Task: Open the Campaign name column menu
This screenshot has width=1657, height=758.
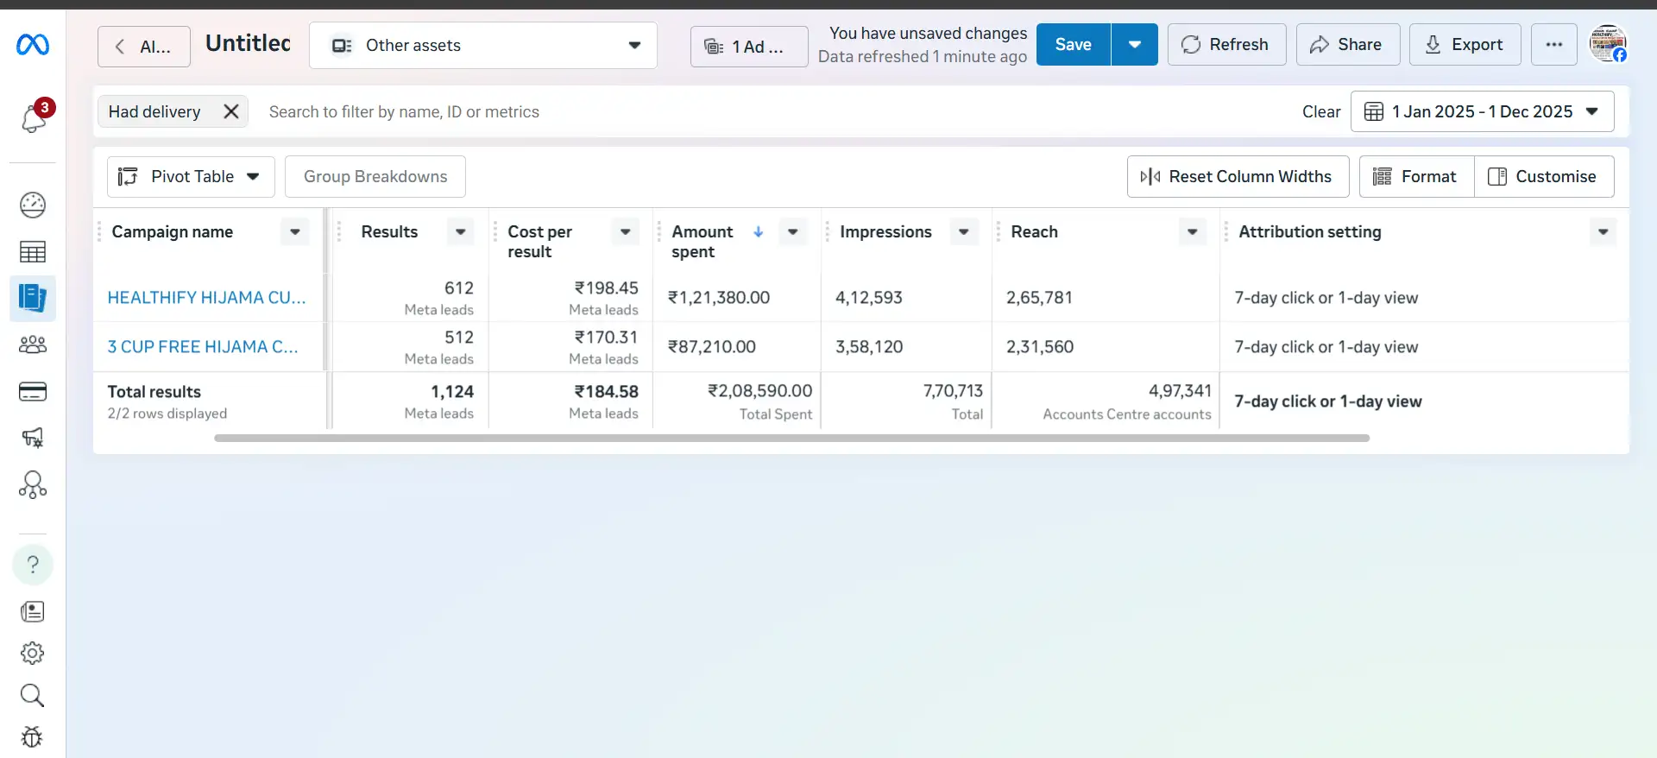Action: point(295,232)
